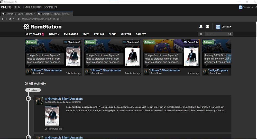This screenshot has height=139, width=257.
Task: Click the search magnifier icon
Action: [230, 34]
